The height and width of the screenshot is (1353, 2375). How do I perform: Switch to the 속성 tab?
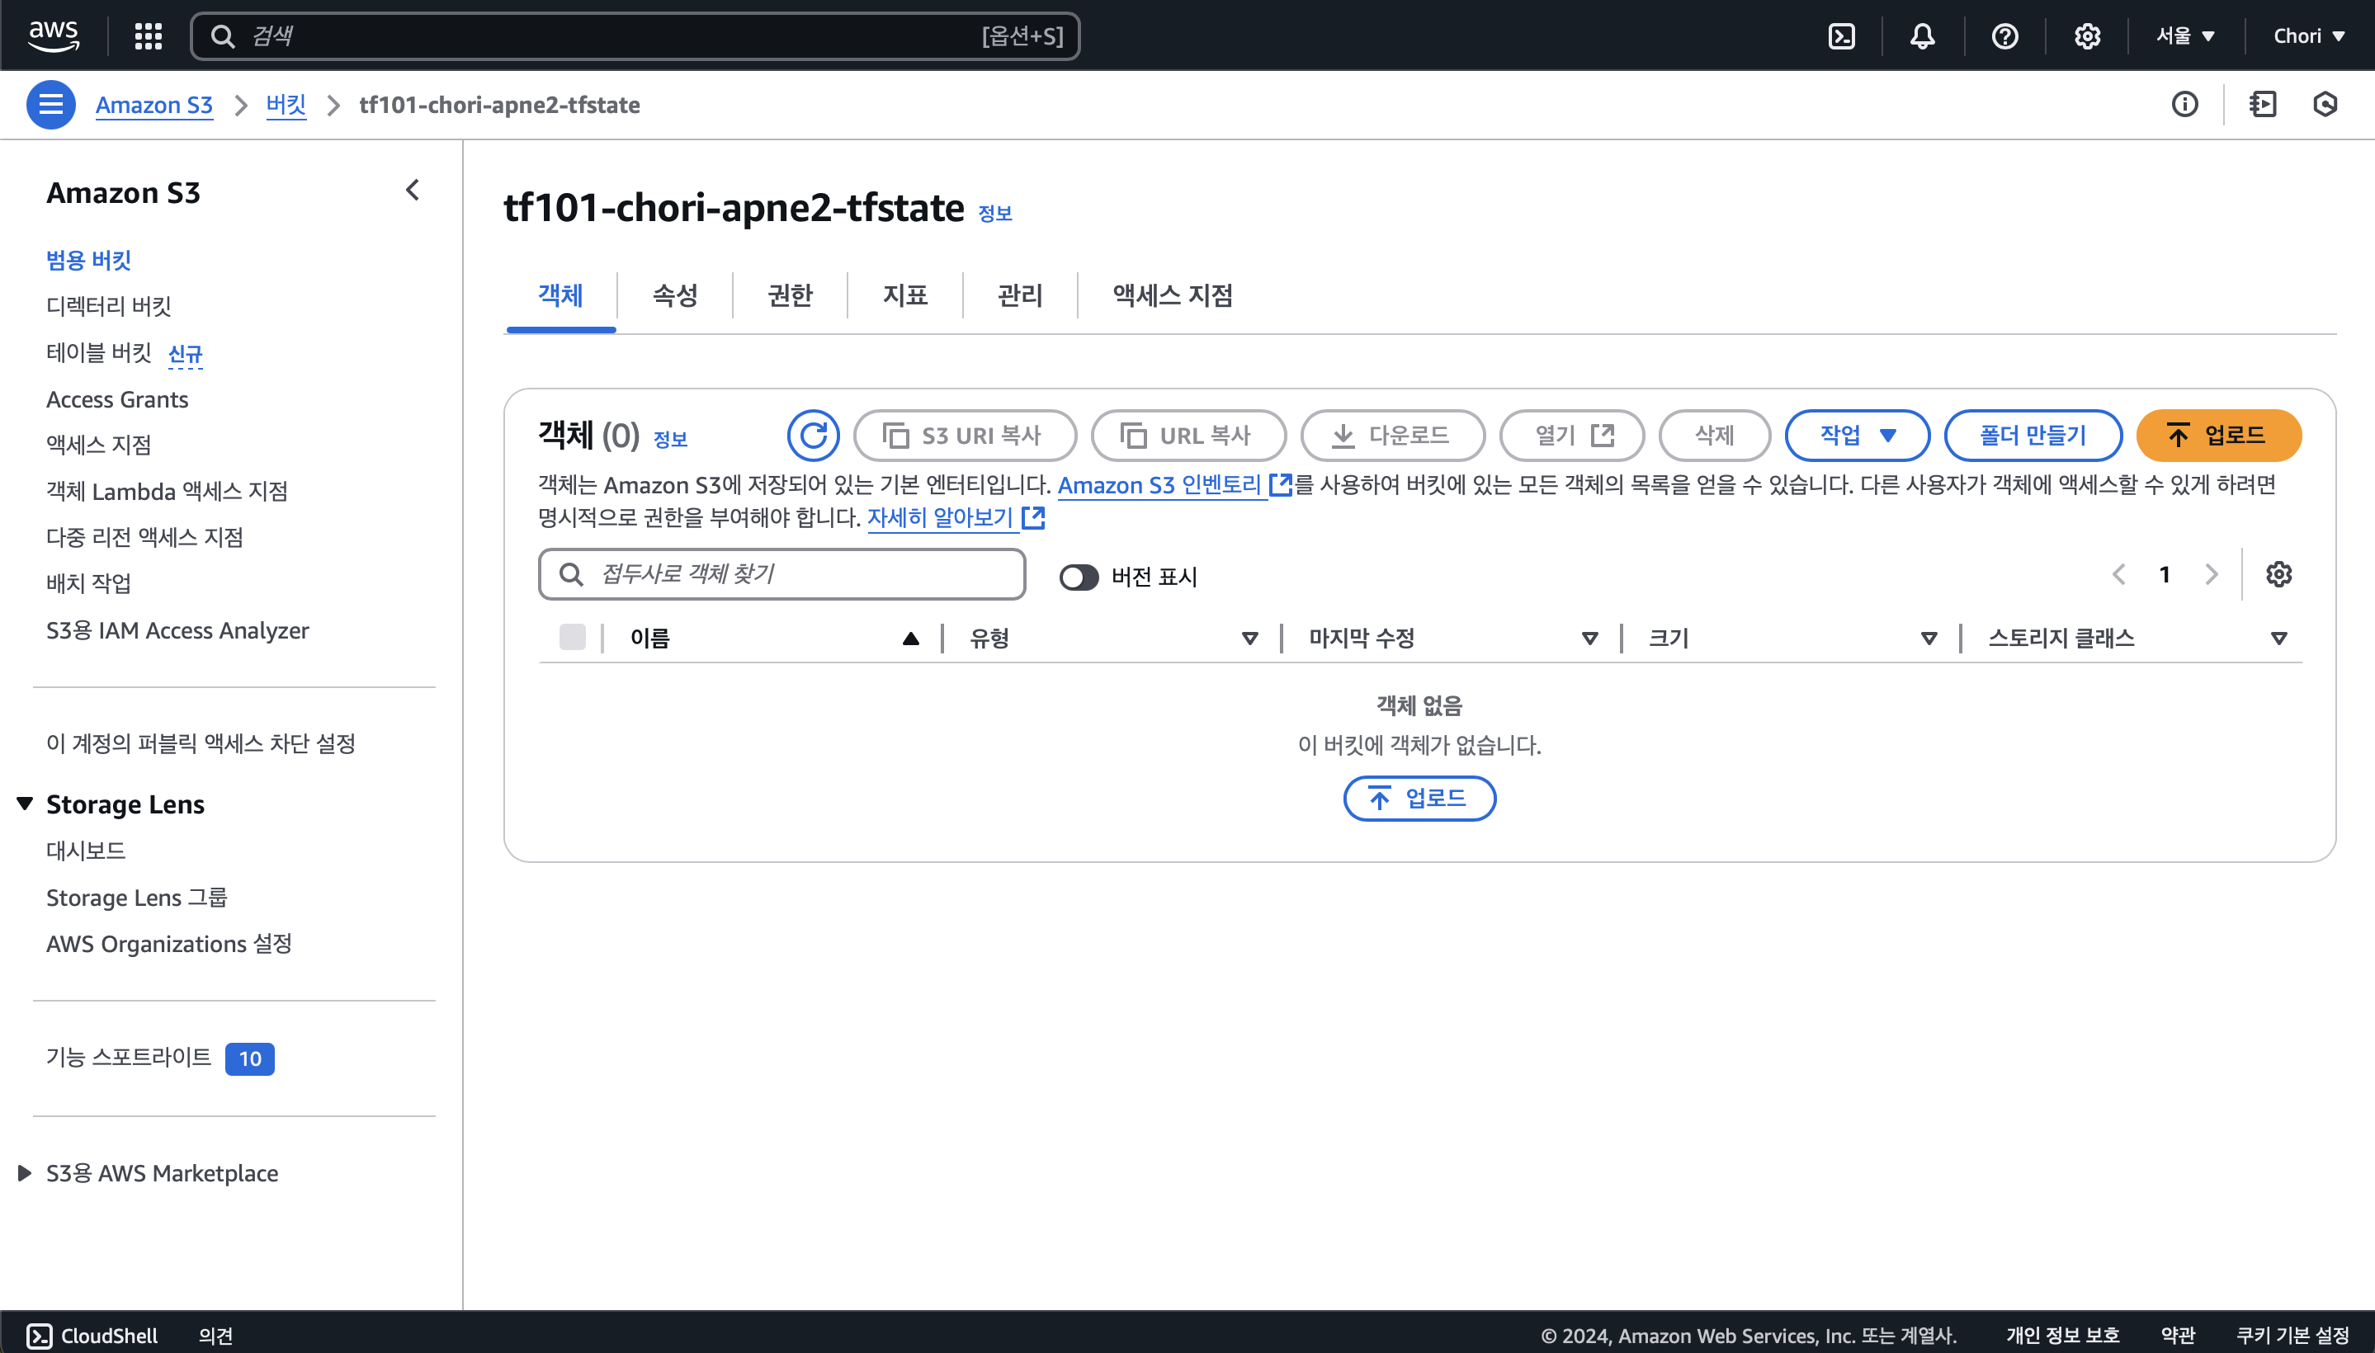(675, 295)
